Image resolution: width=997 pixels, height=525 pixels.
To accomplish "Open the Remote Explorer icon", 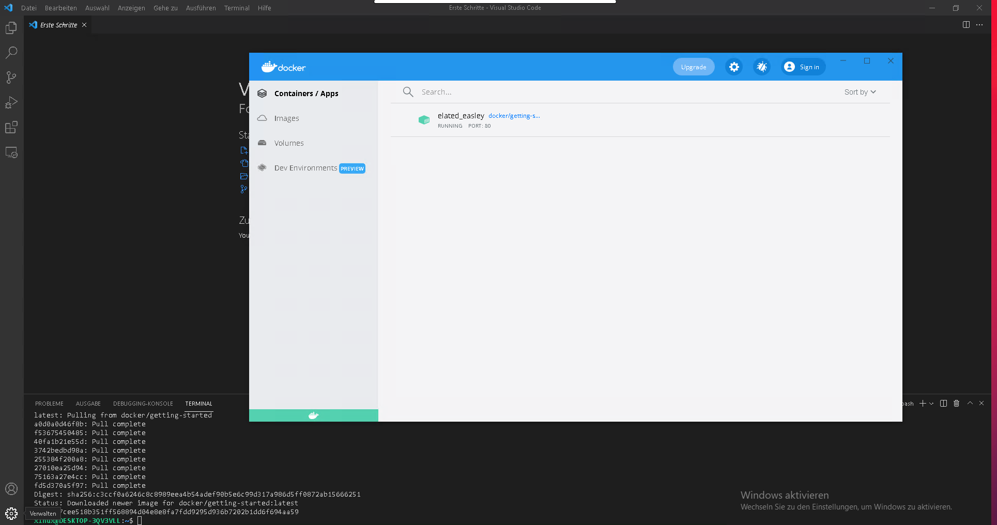I will coord(11,152).
